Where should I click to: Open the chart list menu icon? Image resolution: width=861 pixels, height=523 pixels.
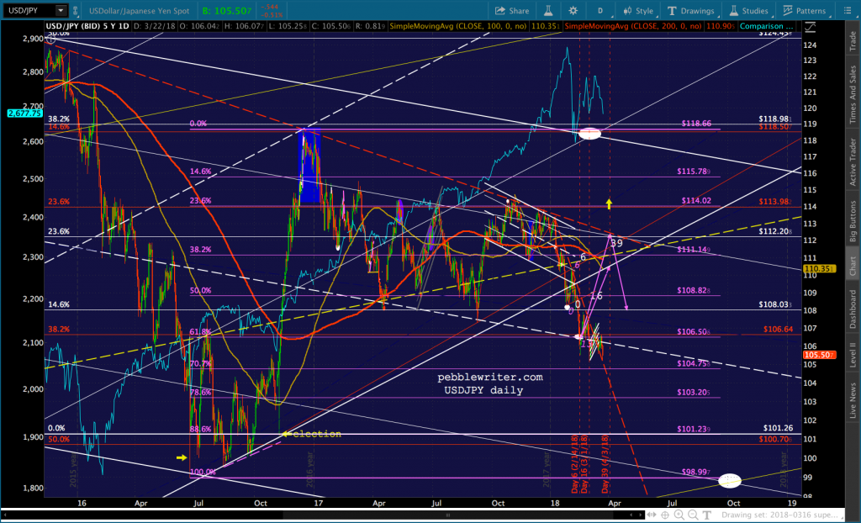848,10
